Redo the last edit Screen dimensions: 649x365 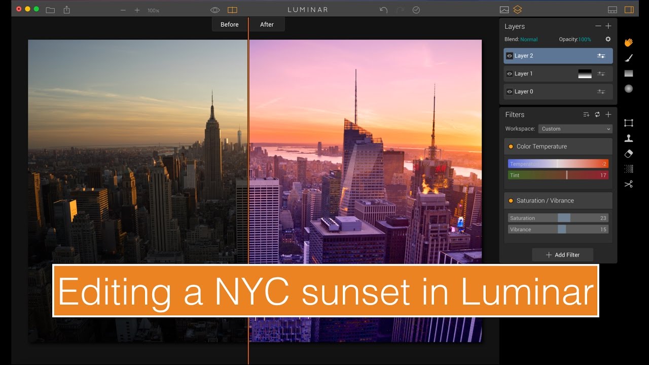tap(400, 10)
